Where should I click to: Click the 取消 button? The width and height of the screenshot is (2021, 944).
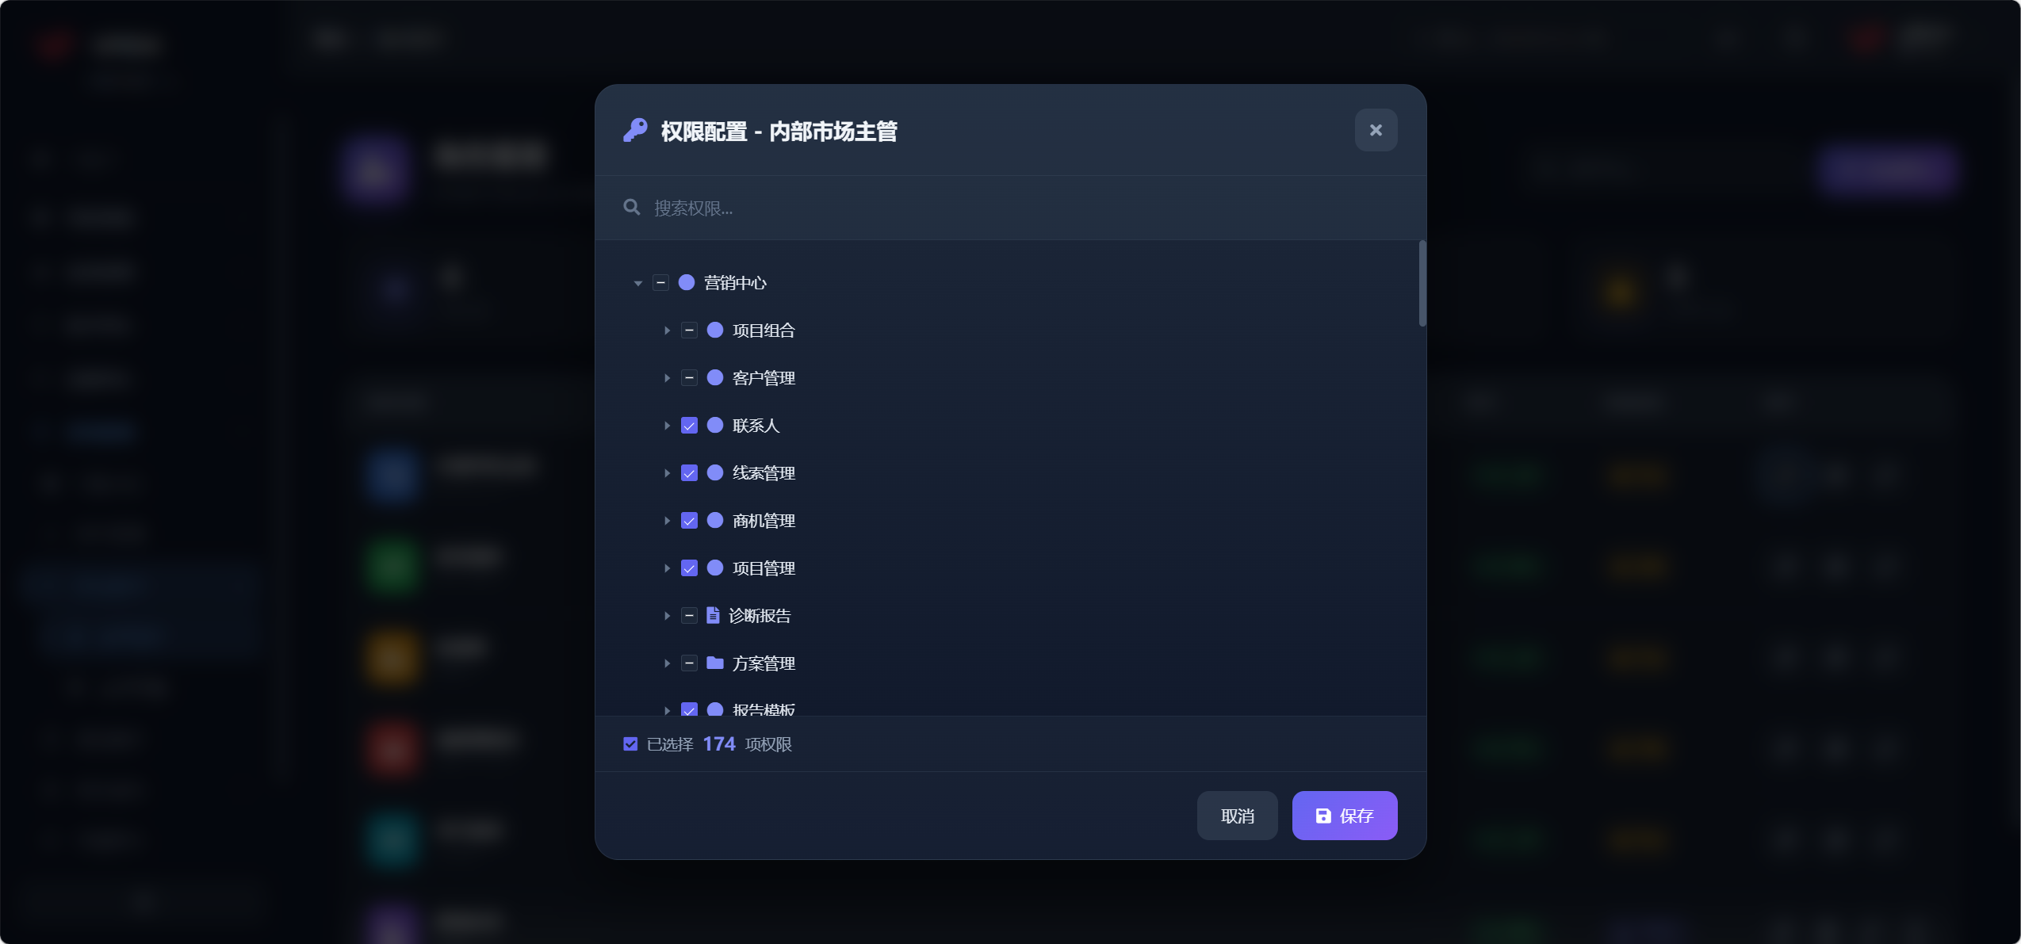pyautogui.click(x=1238, y=816)
